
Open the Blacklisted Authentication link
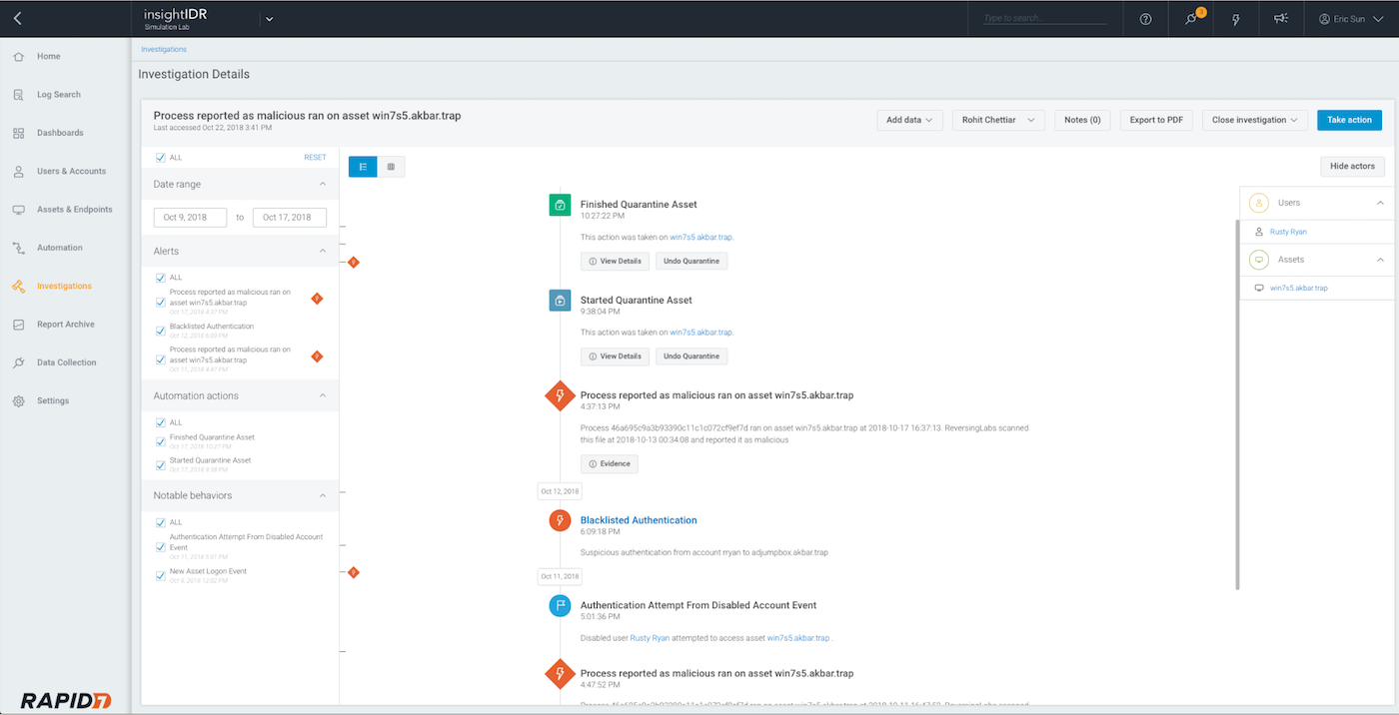coord(639,520)
